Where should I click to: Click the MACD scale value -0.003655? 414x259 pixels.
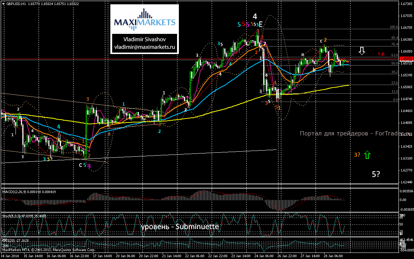click(406, 209)
